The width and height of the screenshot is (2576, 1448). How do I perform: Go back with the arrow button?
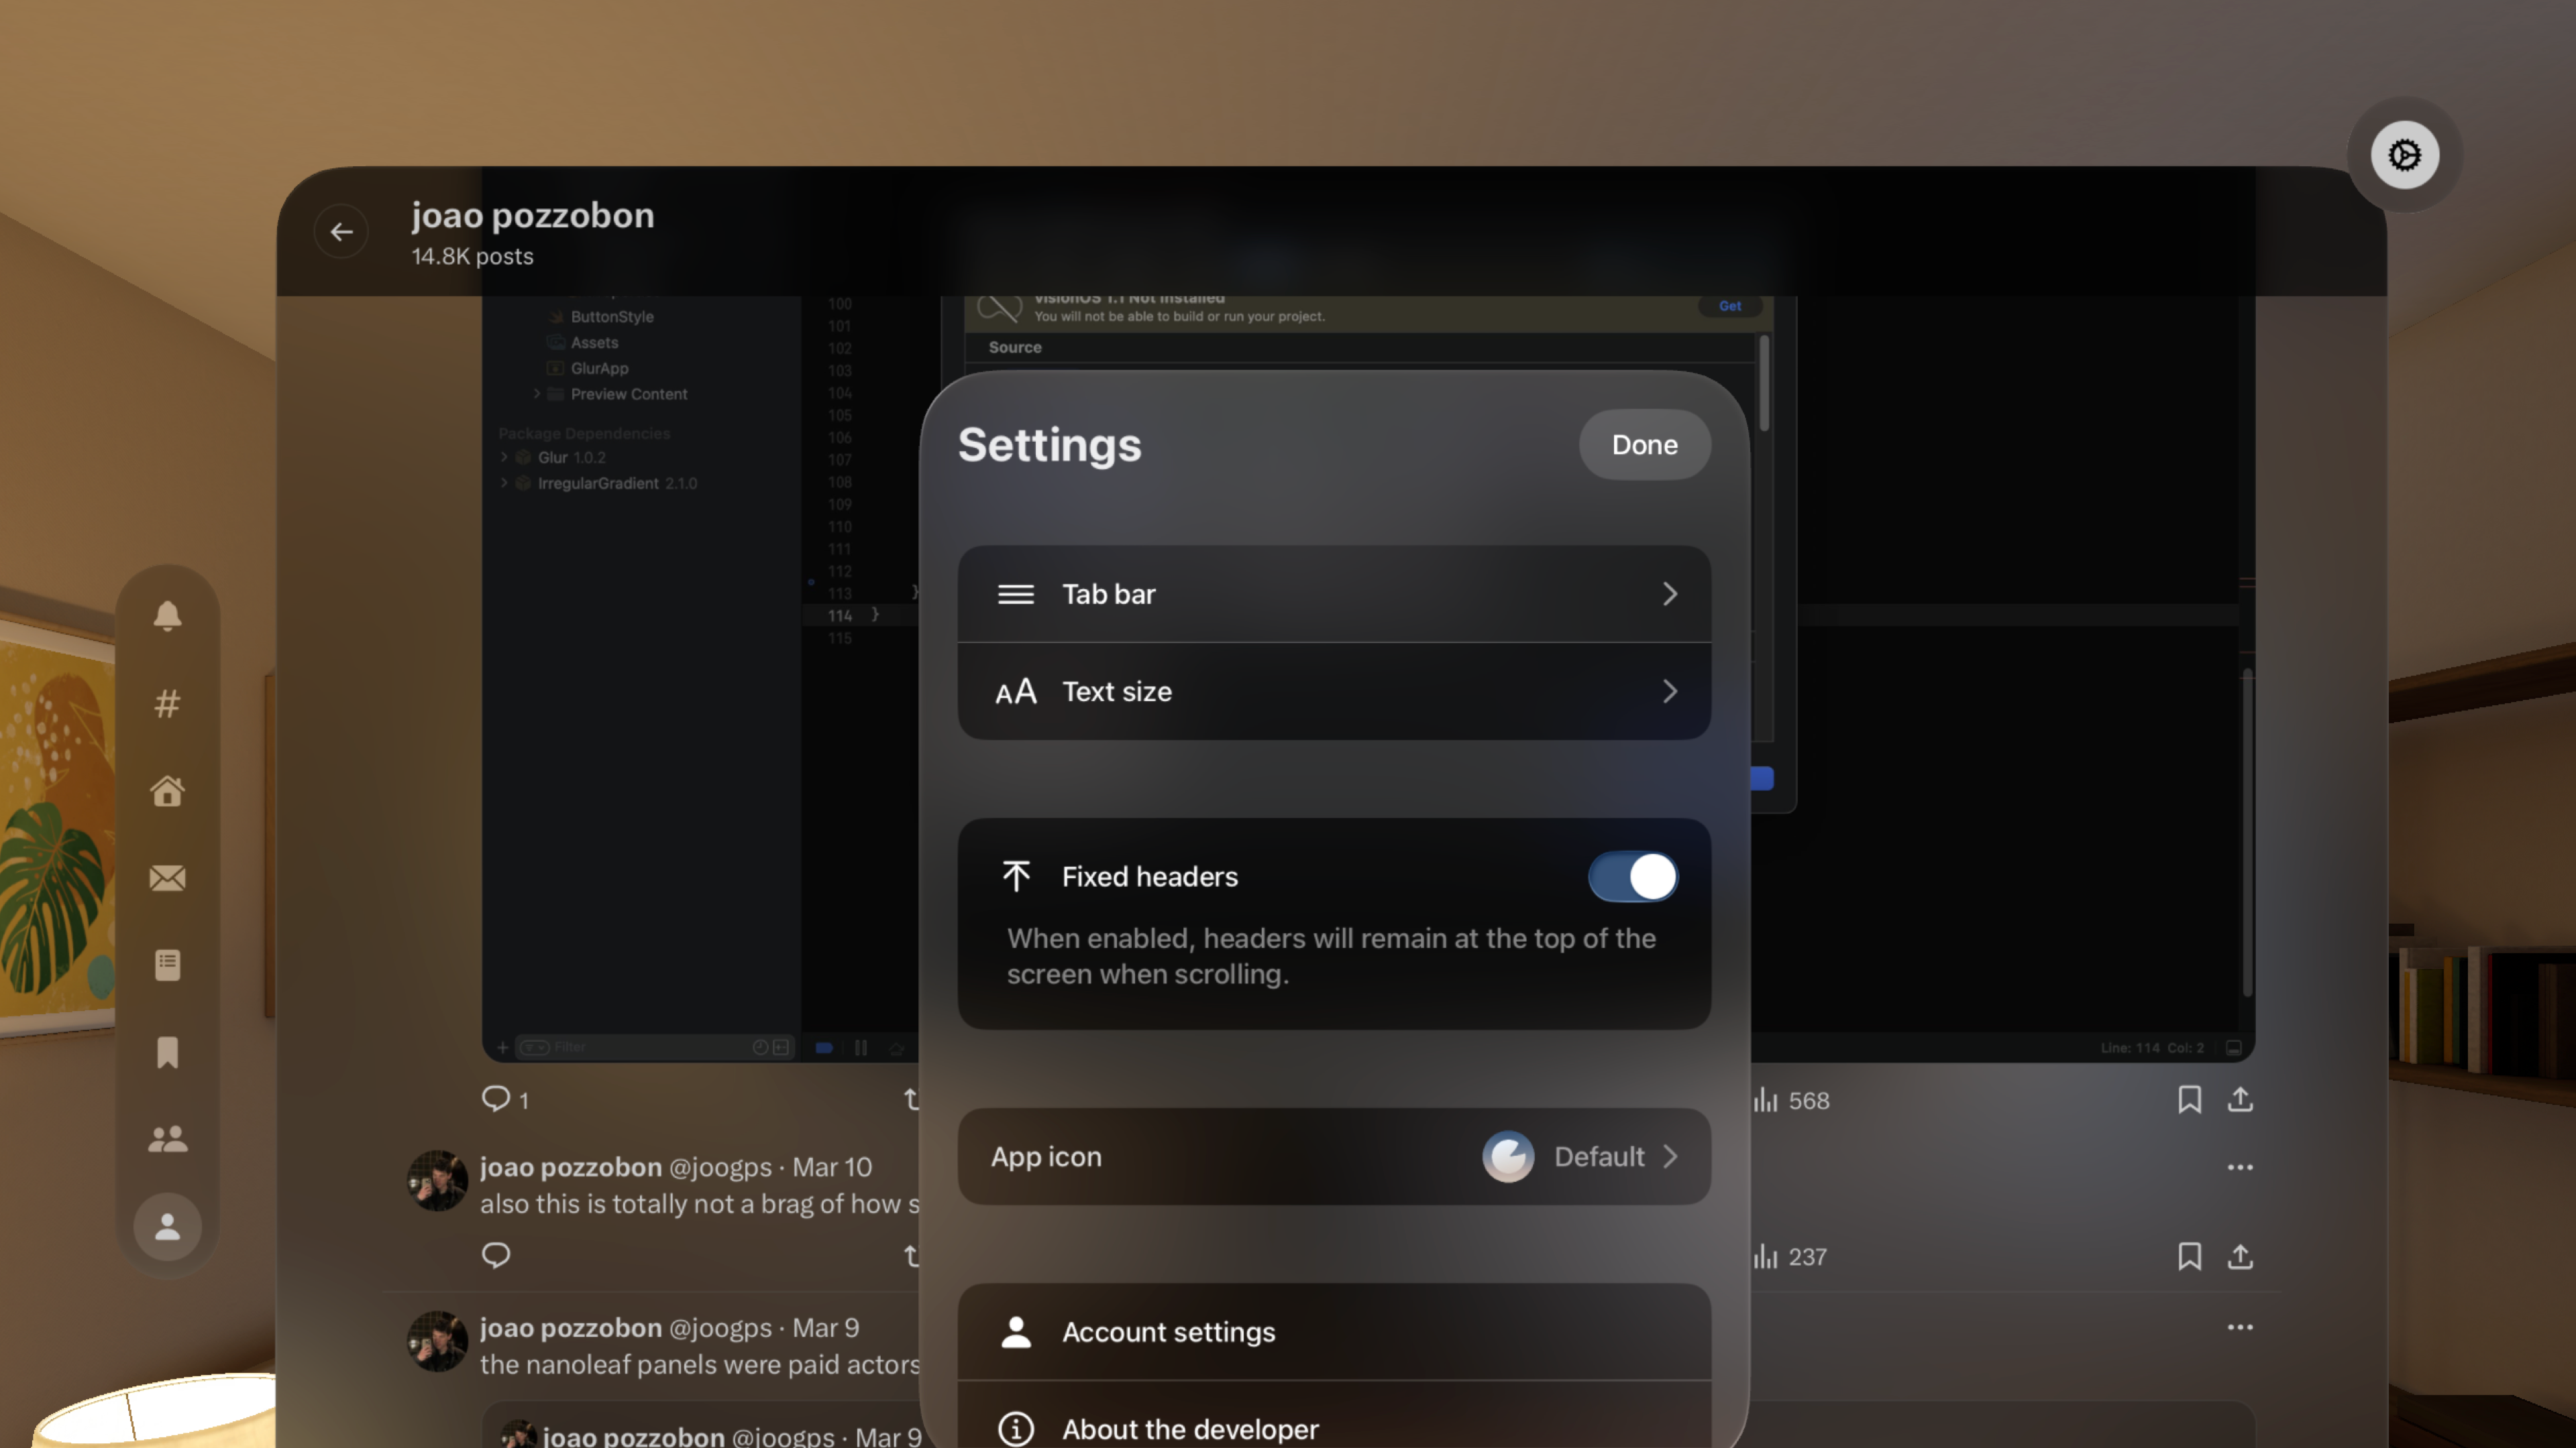pos(341,232)
